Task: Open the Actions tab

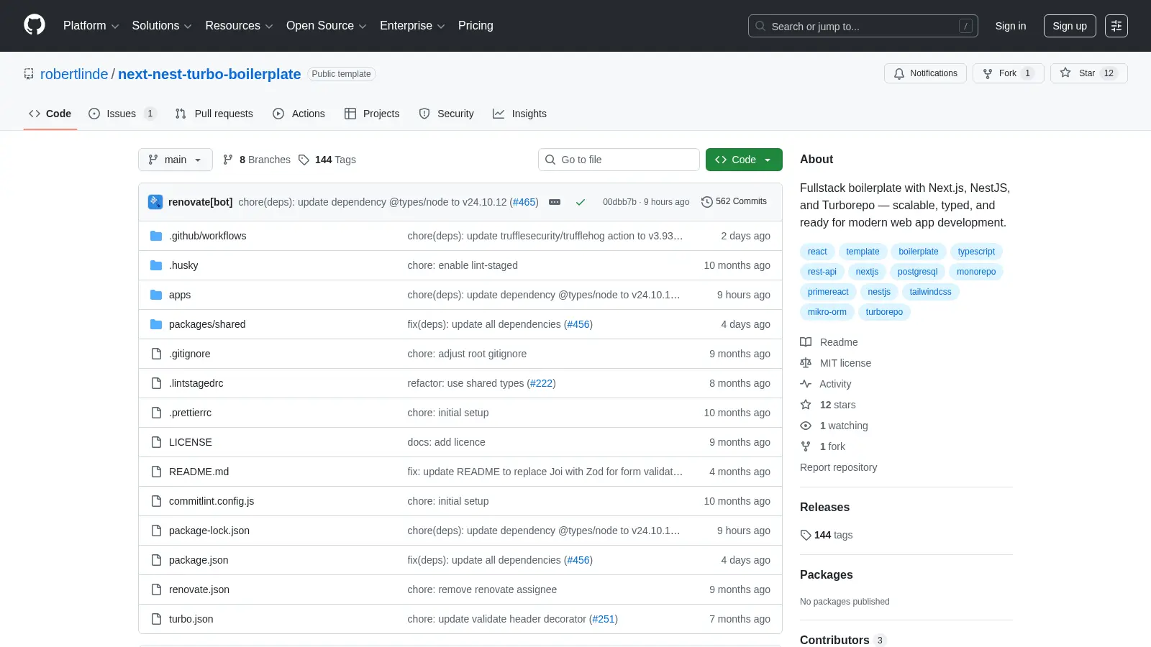Action: 299,114
